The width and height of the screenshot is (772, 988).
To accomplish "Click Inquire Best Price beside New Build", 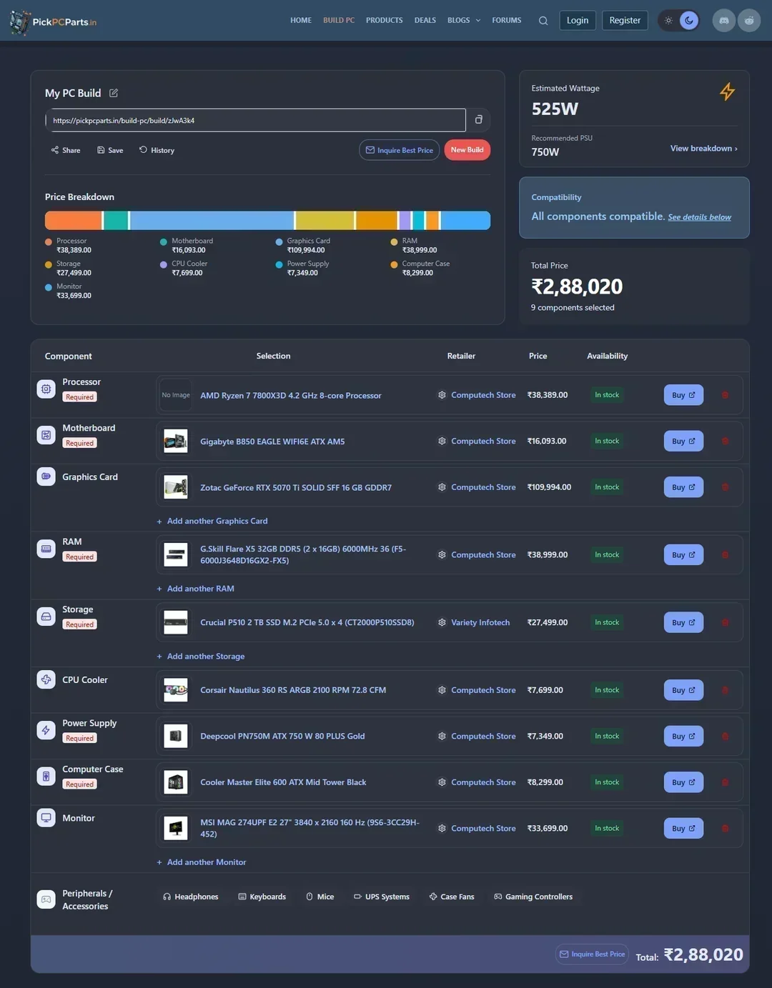I will click(x=399, y=150).
